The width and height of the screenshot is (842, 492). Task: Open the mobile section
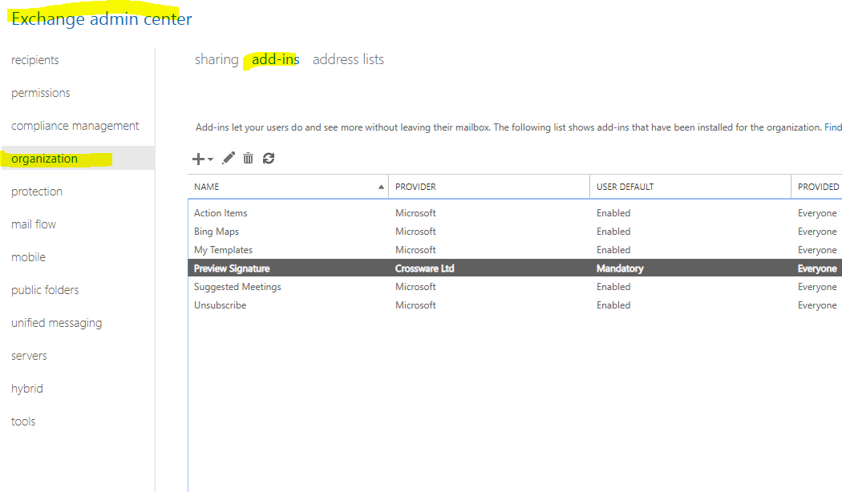click(28, 257)
